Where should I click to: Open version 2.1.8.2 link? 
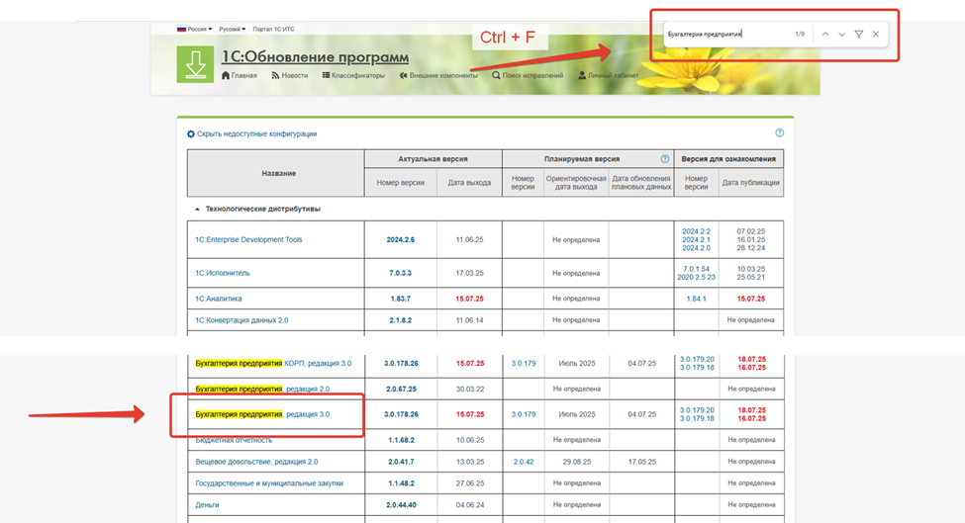coord(400,320)
